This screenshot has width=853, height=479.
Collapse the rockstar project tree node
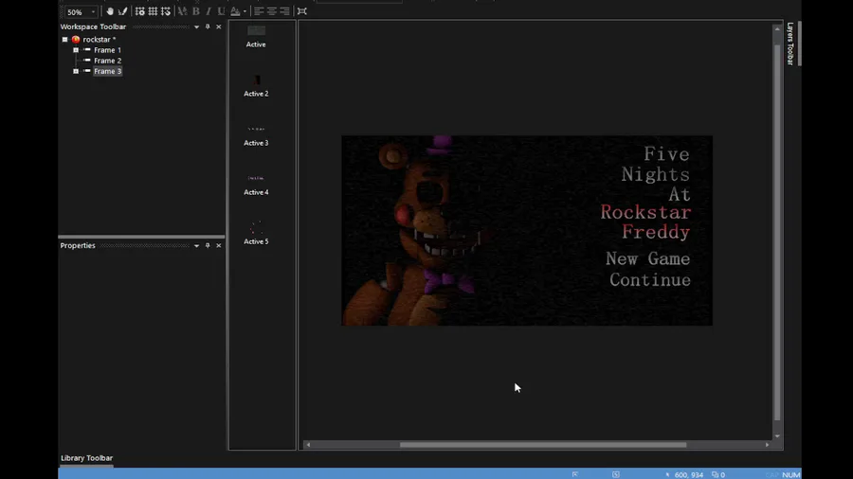[x=64, y=39]
